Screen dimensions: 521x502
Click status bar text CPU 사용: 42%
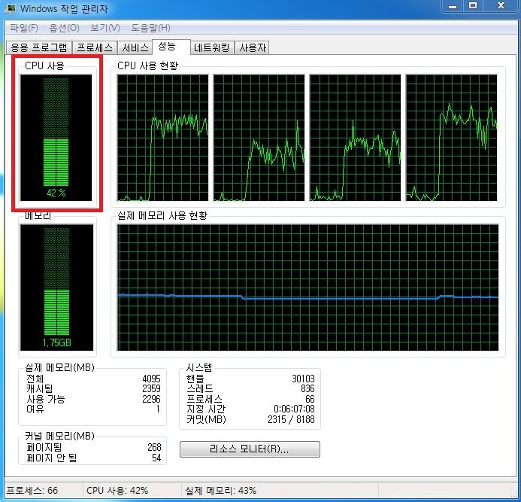(x=117, y=491)
